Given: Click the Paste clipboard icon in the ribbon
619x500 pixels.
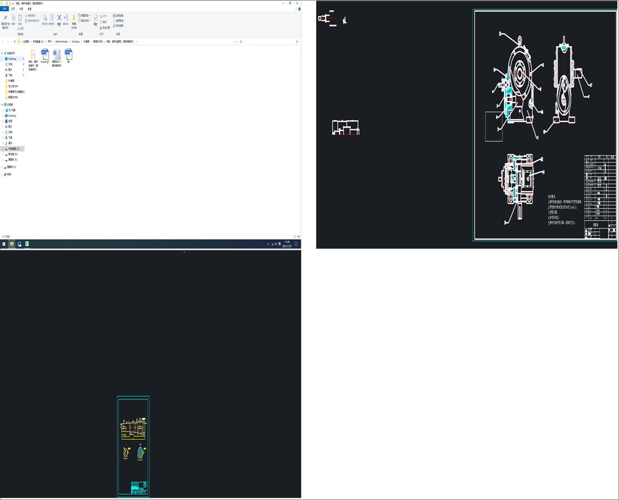Looking at the screenshot, I should click(x=20, y=18).
